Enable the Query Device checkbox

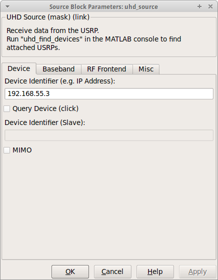coord(7,108)
